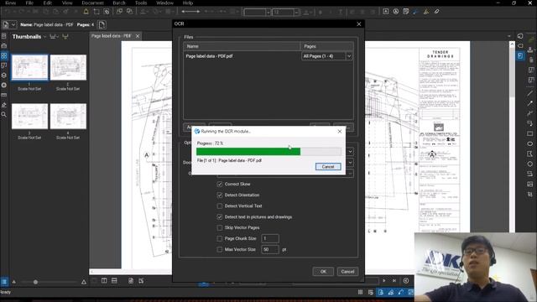Expand the Thumbnails panel dropdown arrow
537x302 pixels.
point(44,37)
